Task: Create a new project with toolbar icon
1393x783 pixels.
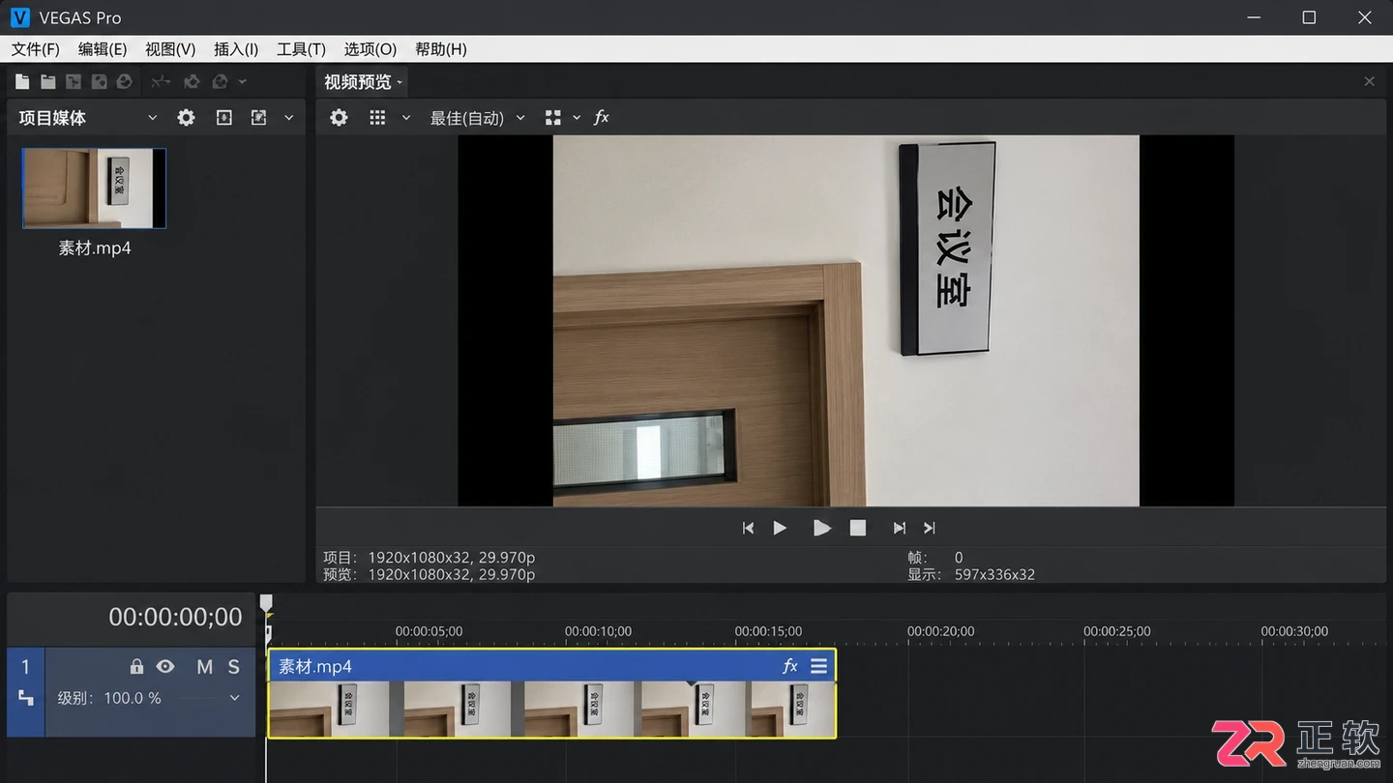Action: 22,82
